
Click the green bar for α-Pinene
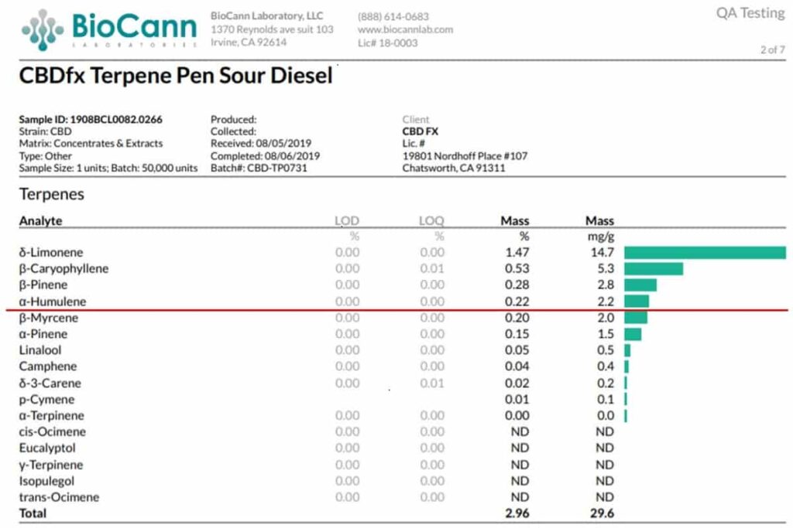click(x=633, y=334)
